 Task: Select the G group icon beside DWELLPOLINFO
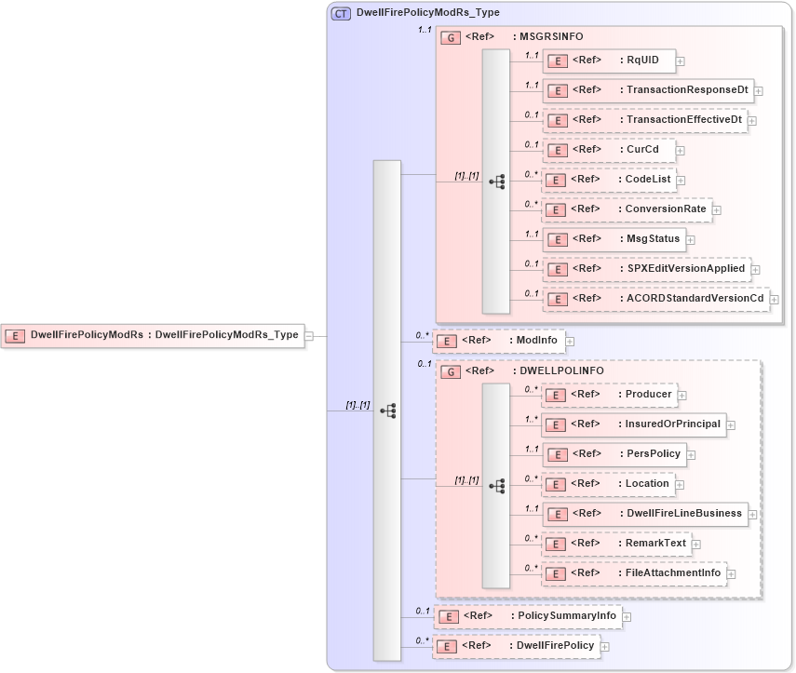point(451,370)
